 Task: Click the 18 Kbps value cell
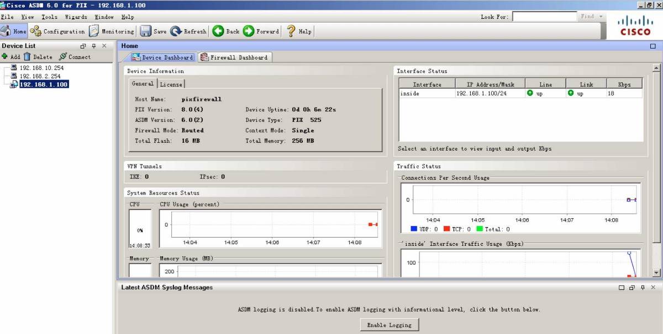(x=624, y=94)
